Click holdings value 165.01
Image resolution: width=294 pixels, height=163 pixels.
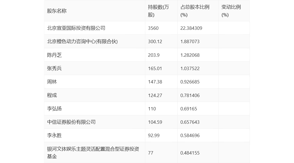click(x=155, y=69)
